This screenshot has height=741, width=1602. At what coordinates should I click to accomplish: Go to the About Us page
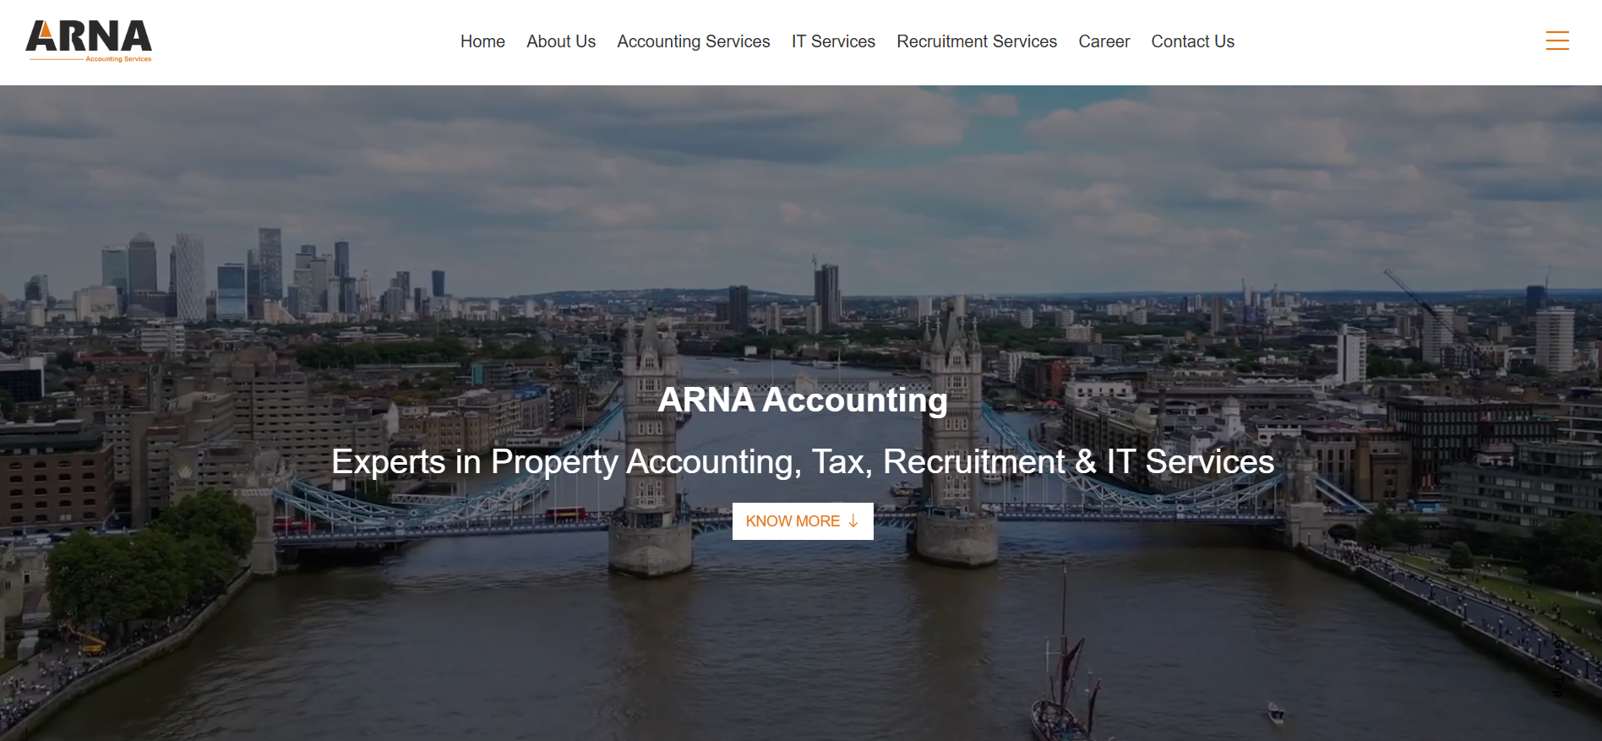561,41
